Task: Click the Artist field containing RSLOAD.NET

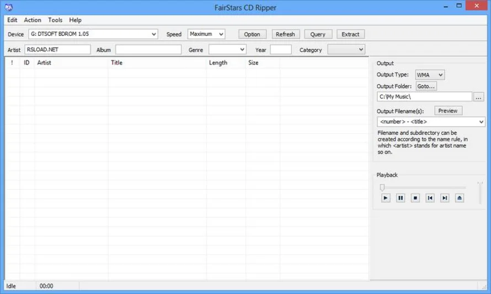Action: tap(57, 50)
